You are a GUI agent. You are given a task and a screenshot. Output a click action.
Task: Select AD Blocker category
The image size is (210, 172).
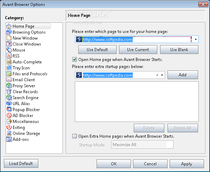[x=23, y=116]
